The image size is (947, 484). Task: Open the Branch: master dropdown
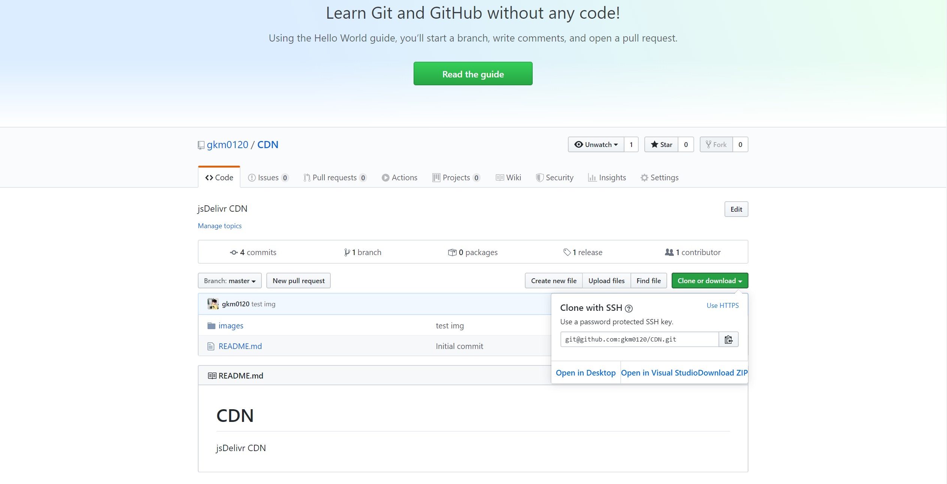(230, 281)
